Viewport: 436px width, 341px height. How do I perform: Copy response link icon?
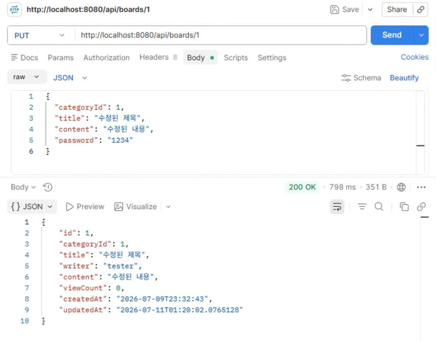tap(421, 207)
